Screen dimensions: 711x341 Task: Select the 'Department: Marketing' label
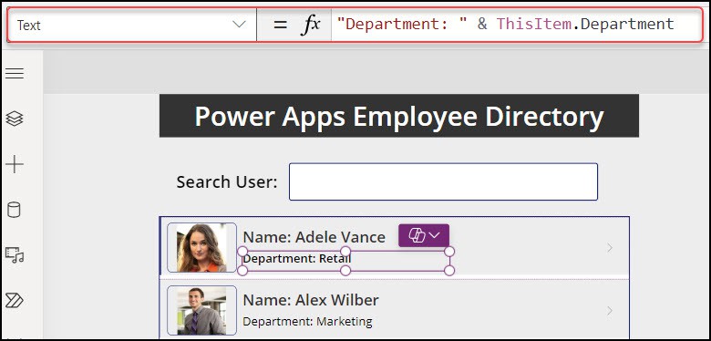point(307,322)
